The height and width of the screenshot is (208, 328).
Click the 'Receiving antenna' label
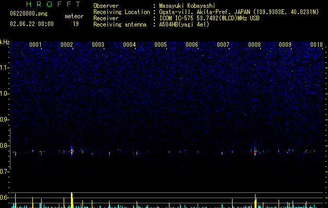tap(120, 24)
